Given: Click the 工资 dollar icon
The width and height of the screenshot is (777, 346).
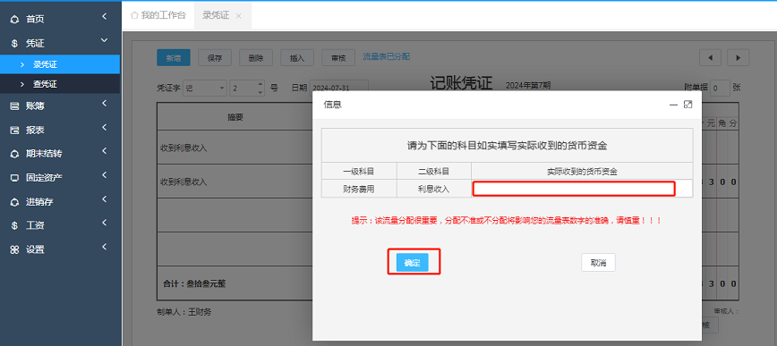Looking at the screenshot, I should [x=14, y=225].
